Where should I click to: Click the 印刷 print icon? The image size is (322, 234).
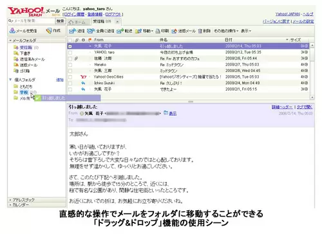pos(158,32)
